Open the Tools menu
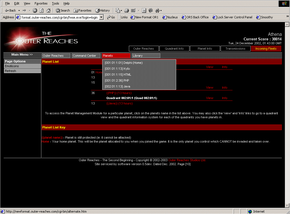This screenshot has height=214, width=290. coord(56,3)
